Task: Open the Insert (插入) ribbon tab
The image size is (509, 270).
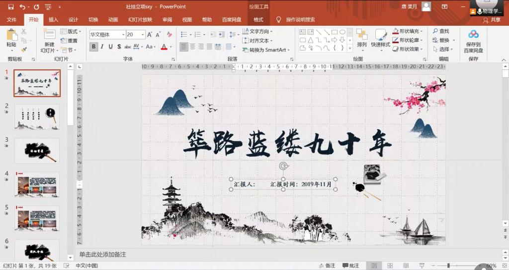Action: tap(53, 20)
